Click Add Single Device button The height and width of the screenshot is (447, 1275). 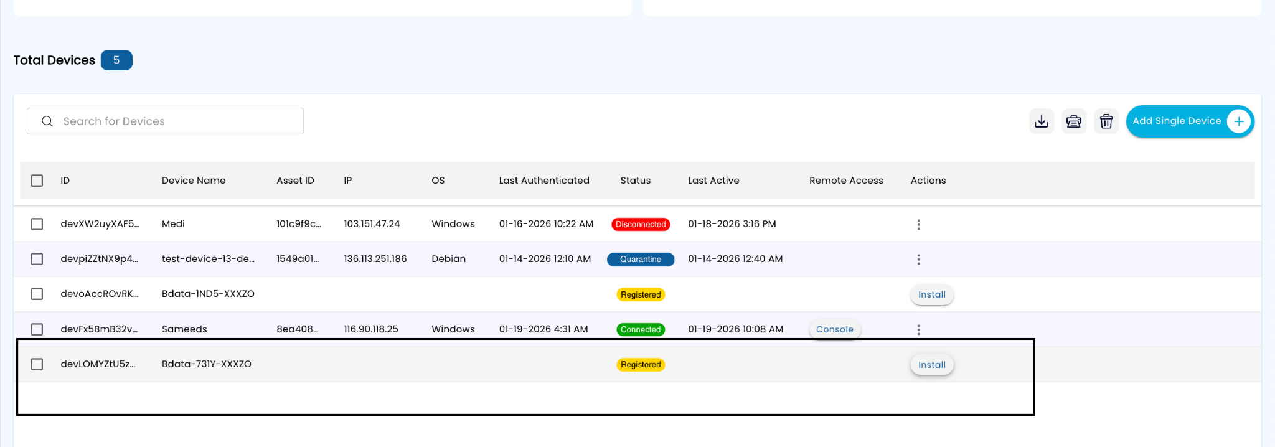coord(1190,121)
